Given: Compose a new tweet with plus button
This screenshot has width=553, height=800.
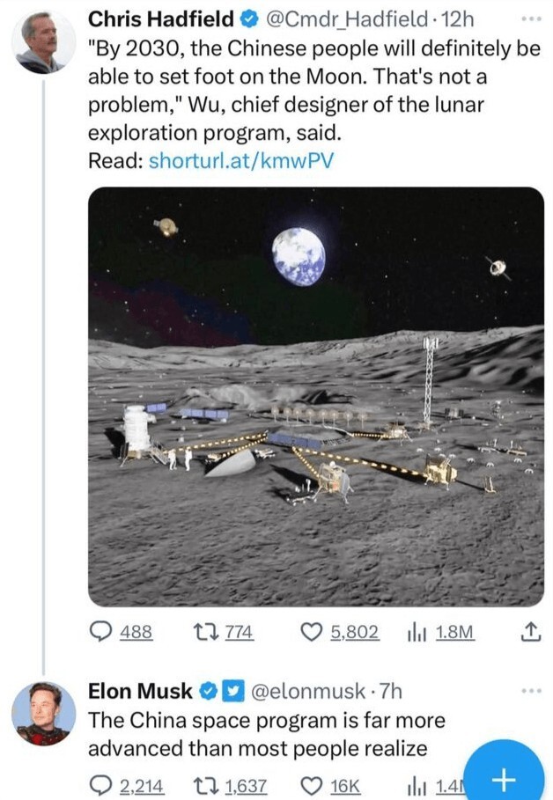Looking at the screenshot, I should coord(505,778).
